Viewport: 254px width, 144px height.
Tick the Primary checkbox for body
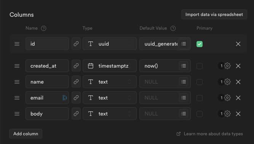pyautogui.click(x=200, y=114)
